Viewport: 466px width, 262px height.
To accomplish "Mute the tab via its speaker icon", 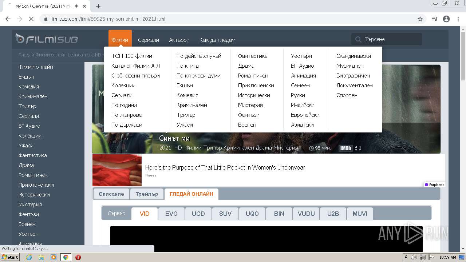I will click(77, 6).
